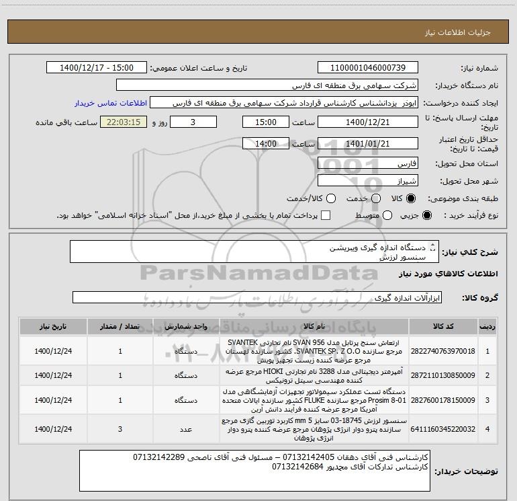This screenshot has width=517, height=501.
Task: Click the ردیف column header
Action: click(487, 327)
